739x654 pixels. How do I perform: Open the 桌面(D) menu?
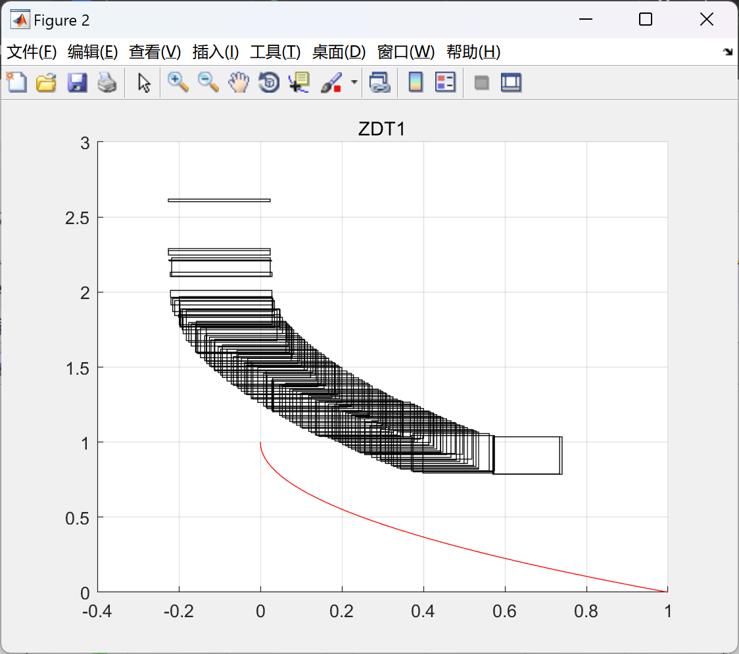[339, 52]
